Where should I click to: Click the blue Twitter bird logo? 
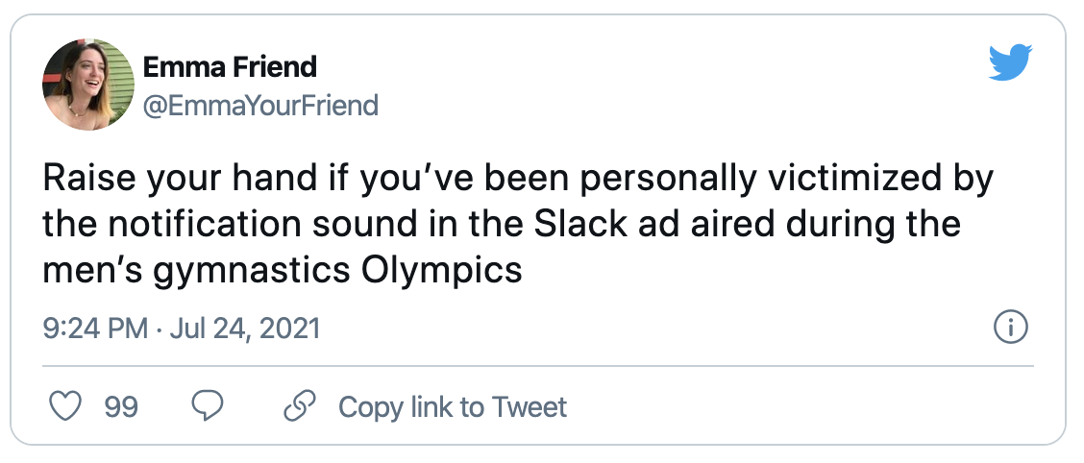[x=1010, y=63]
